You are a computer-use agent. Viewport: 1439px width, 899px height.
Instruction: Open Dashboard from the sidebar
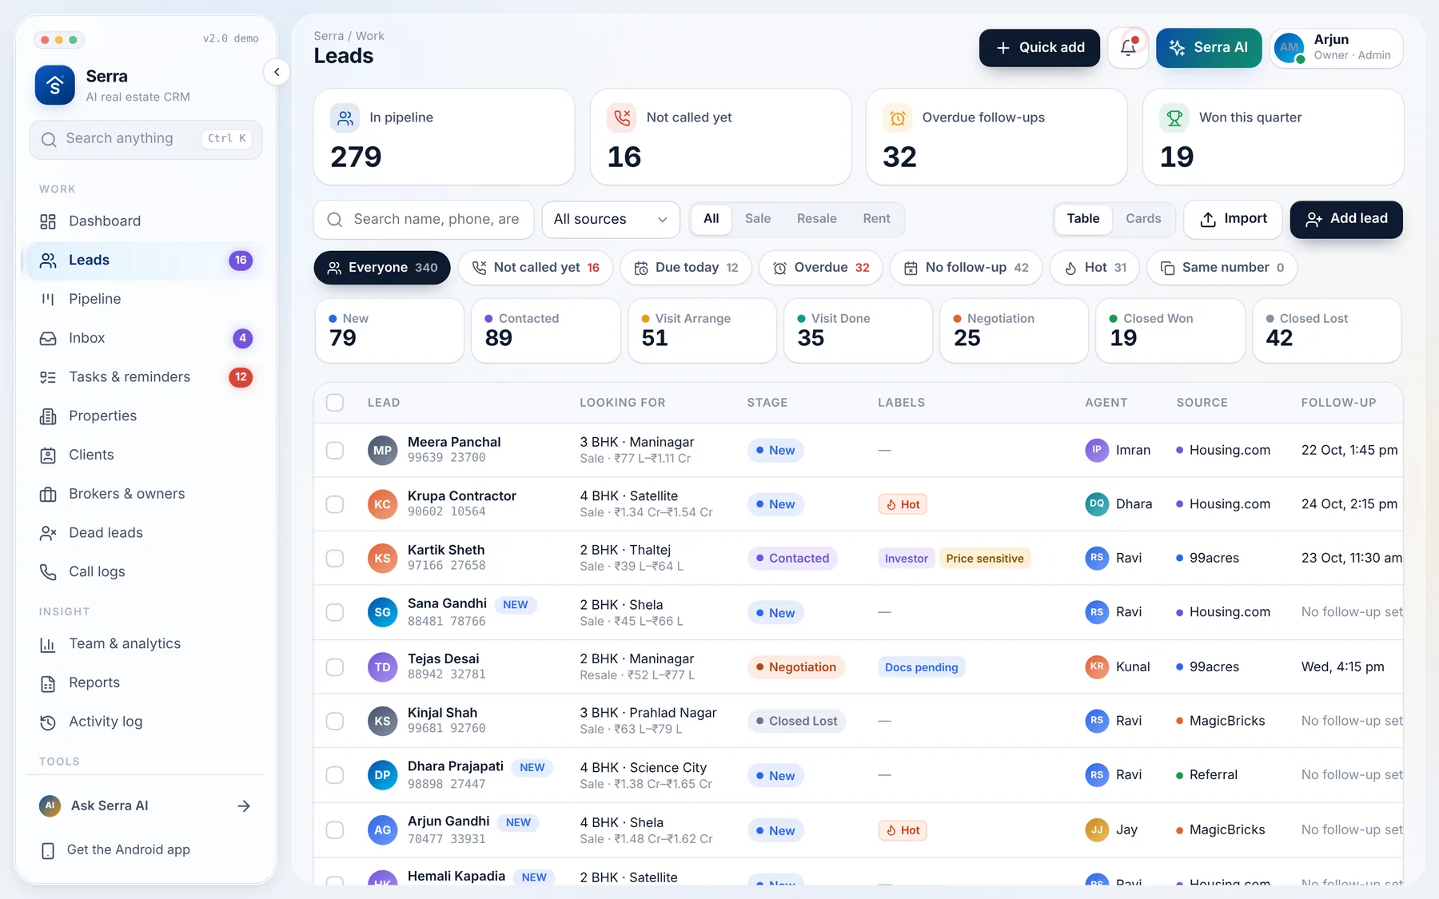(145, 221)
